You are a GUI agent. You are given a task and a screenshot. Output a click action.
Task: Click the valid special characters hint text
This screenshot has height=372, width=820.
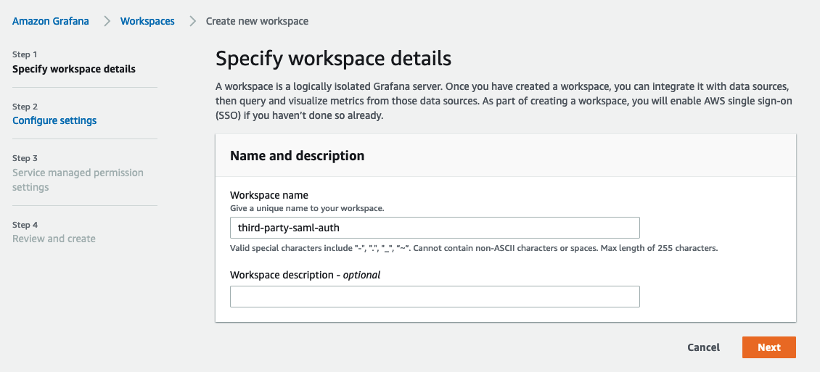click(x=474, y=248)
